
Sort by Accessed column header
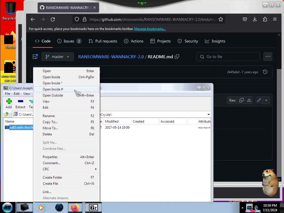click(173, 121)
